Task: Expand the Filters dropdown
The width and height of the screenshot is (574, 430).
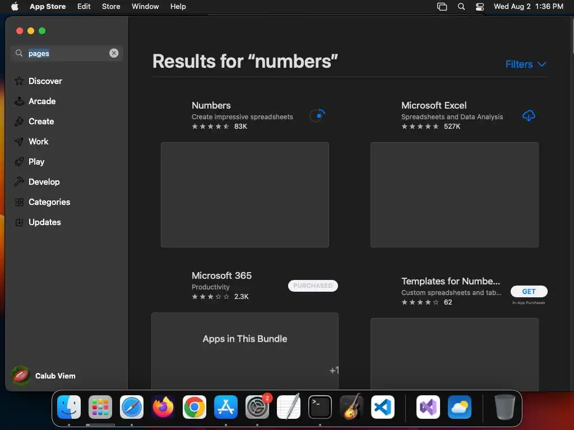Action: (526, 64)
